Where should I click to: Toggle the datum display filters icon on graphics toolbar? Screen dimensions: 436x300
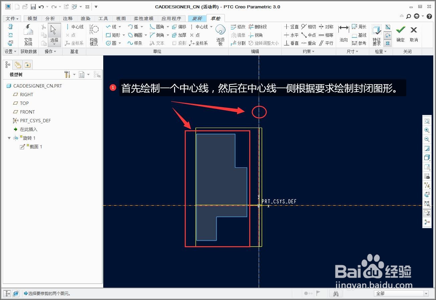click(x=427, y=185)
